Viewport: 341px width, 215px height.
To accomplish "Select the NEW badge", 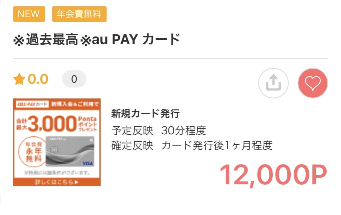I will [29, 14].
